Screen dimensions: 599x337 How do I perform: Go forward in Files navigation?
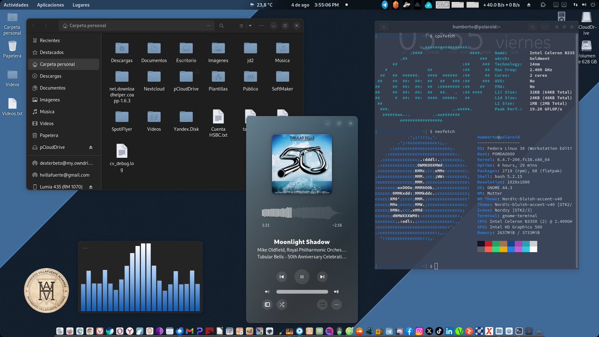[x=46, y=25]
